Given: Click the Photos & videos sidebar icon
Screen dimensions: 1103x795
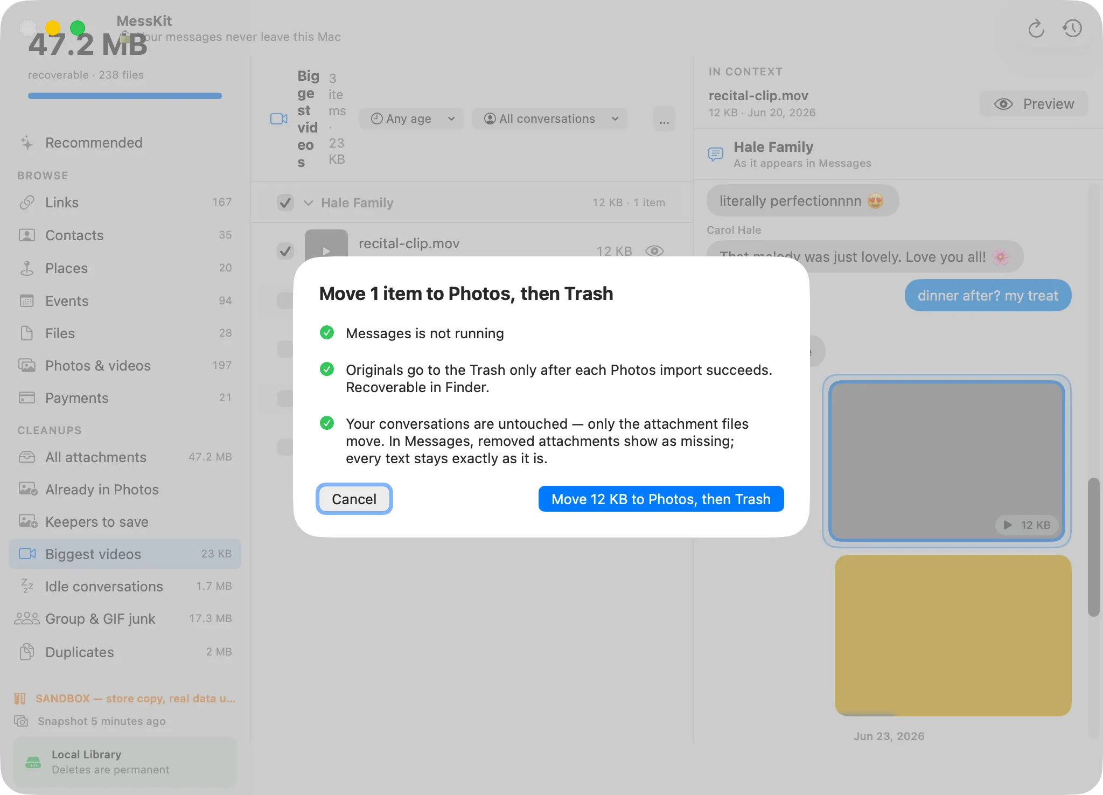Looking at the screenshot, I should 27,366.
